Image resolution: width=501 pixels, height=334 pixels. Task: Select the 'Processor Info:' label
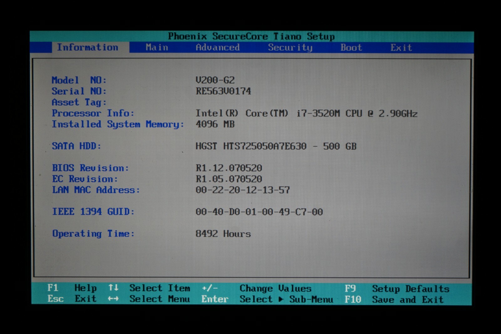[x=93, y=113]
